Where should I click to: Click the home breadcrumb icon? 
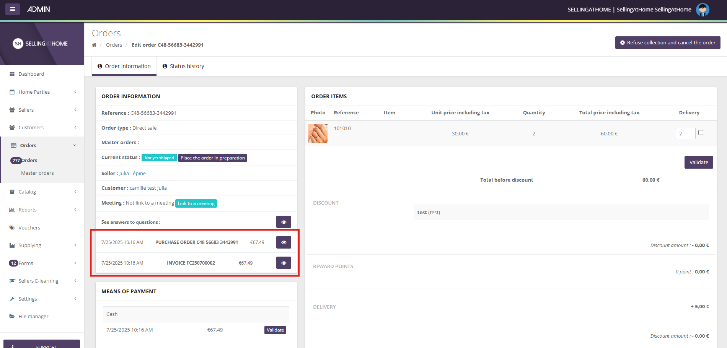coord(94,45)
